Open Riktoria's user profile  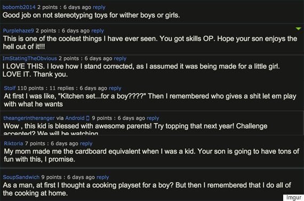13,143
